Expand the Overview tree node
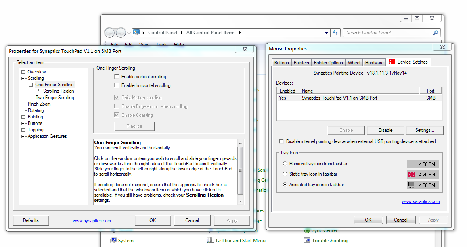The image size is (467, 247). click(x=23, y=72)
